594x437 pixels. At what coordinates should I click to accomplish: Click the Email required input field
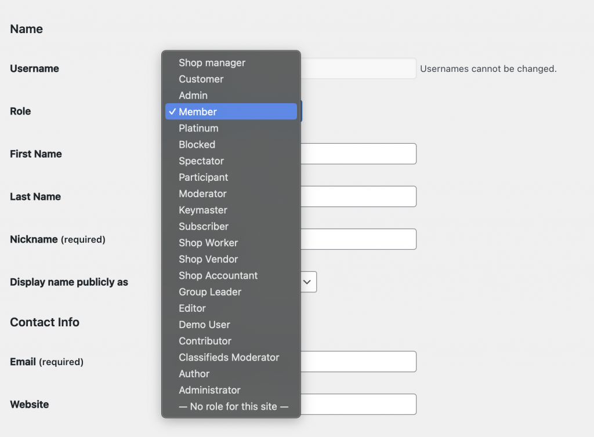pos(358,361)
